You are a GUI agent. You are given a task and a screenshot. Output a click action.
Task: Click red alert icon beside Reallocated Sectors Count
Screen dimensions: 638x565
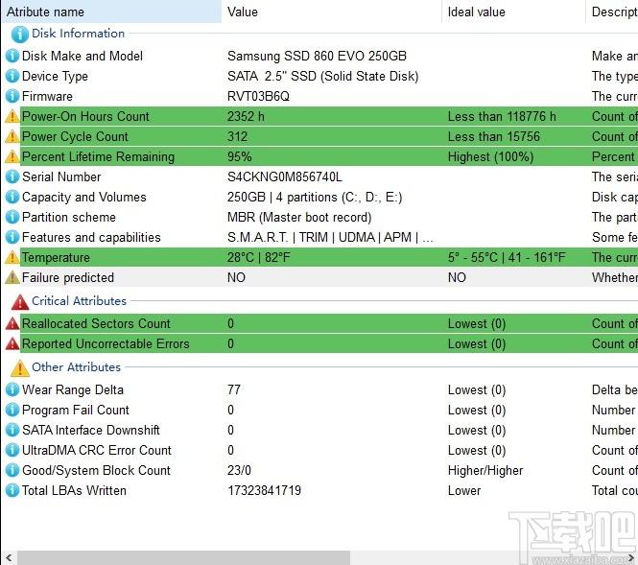tap(12, 323)
